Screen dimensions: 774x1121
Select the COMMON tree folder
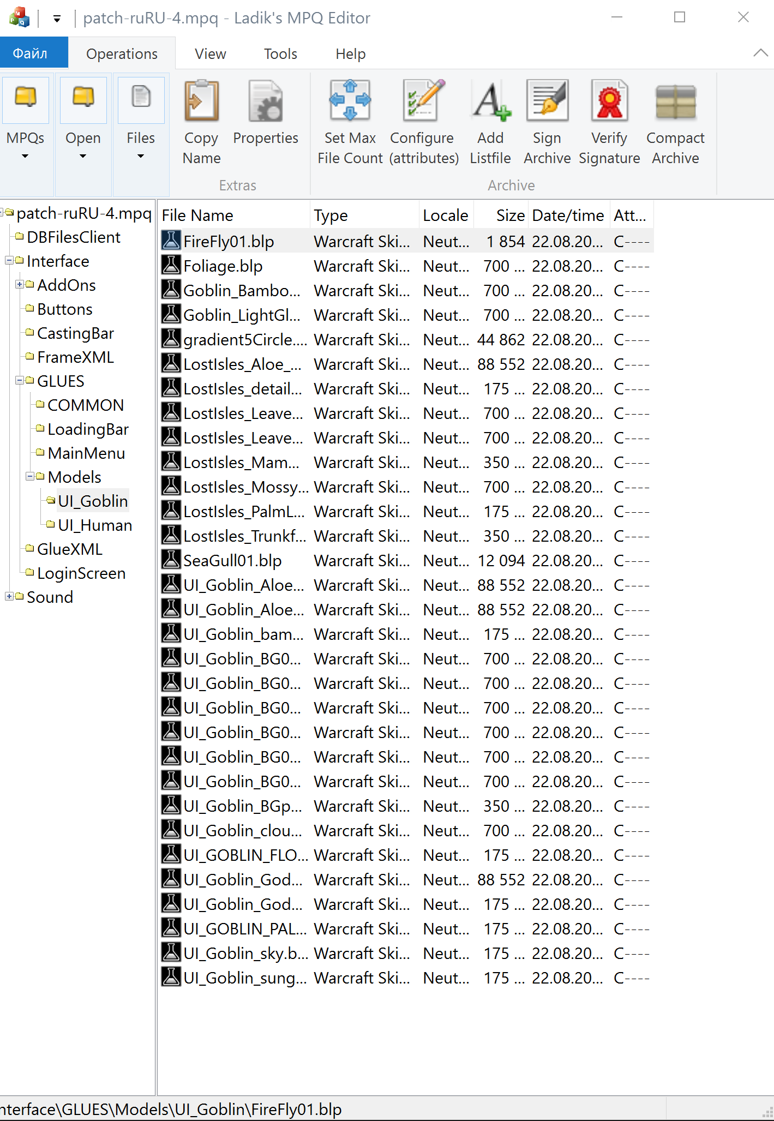86,405
